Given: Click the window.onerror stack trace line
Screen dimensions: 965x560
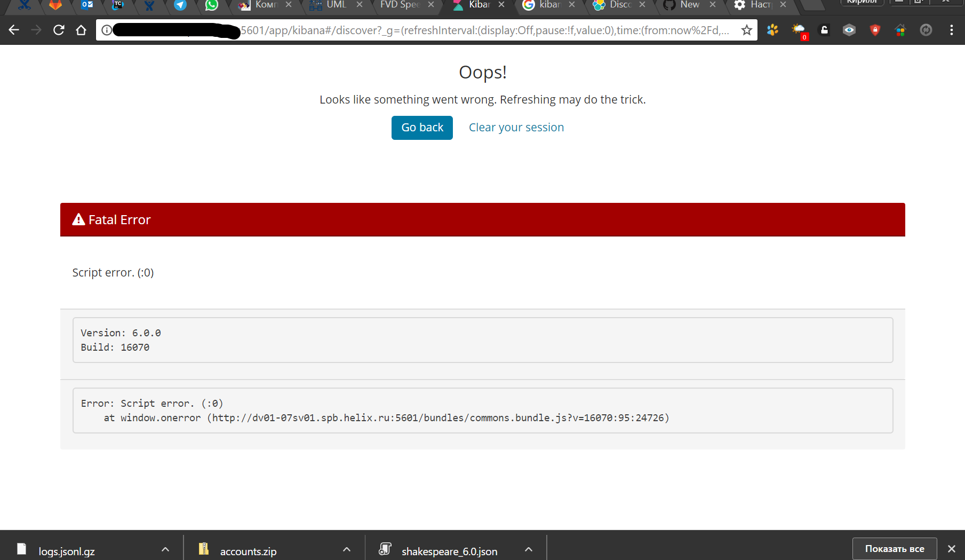Looking at the screenshot, I should 386,418.
